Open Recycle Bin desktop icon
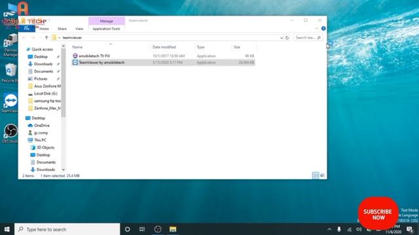The width and height of the screenshot is (419, 235). tap(10, 73)
